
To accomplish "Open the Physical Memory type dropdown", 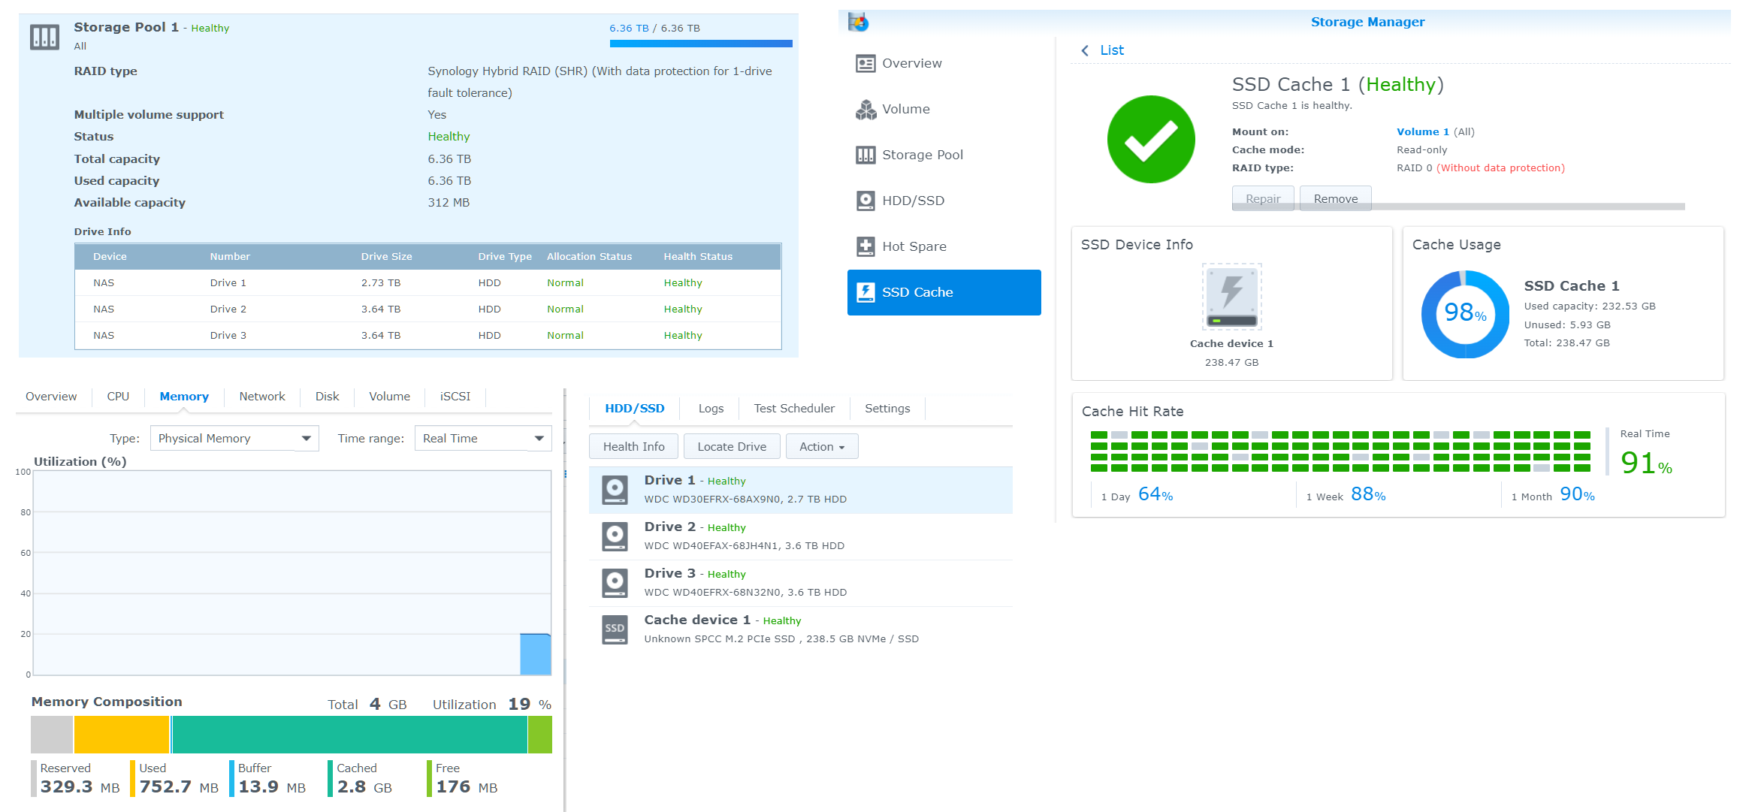I will click(x=234, y=439).
